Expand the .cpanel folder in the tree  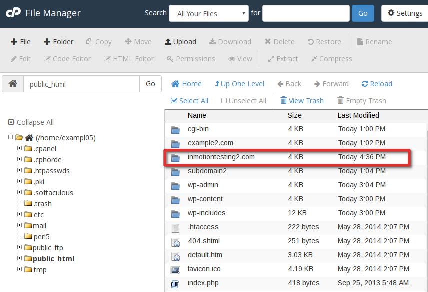pos(19,148)
